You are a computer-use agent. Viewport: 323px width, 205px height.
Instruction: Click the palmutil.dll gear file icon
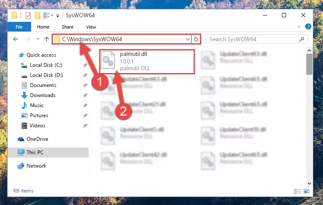click(x=108, y=61)
